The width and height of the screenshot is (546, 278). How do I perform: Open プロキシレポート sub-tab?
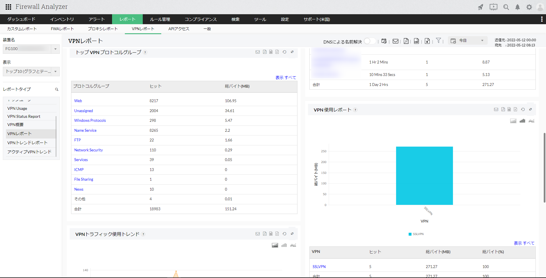pos(103,29)
